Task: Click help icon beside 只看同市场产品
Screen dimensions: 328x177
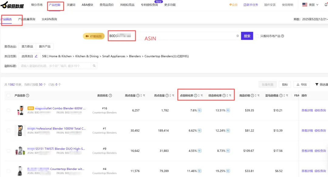Action: pyautogui.click(x=282, y=36)
